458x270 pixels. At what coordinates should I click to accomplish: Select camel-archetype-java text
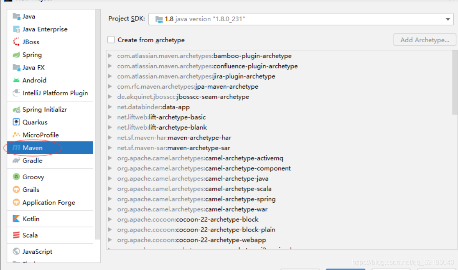tap(237, 178)
